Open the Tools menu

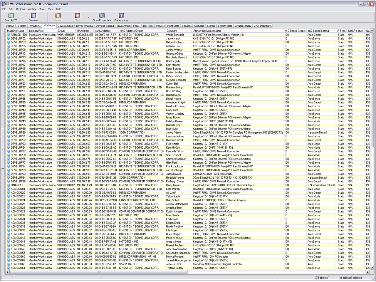(x=43, y=9)
